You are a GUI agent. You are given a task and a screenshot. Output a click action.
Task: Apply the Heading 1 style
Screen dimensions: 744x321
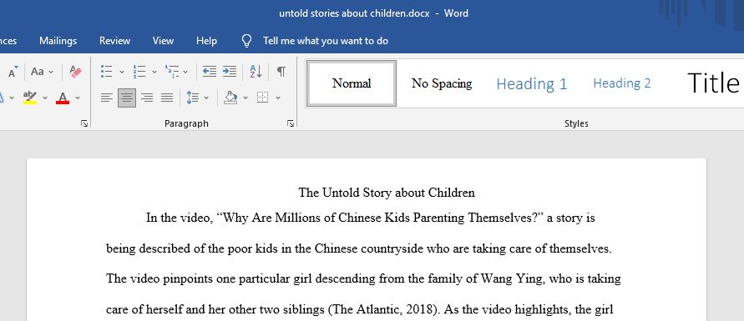[x=531, y=83]
